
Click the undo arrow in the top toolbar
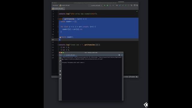[x=131, y=5]
